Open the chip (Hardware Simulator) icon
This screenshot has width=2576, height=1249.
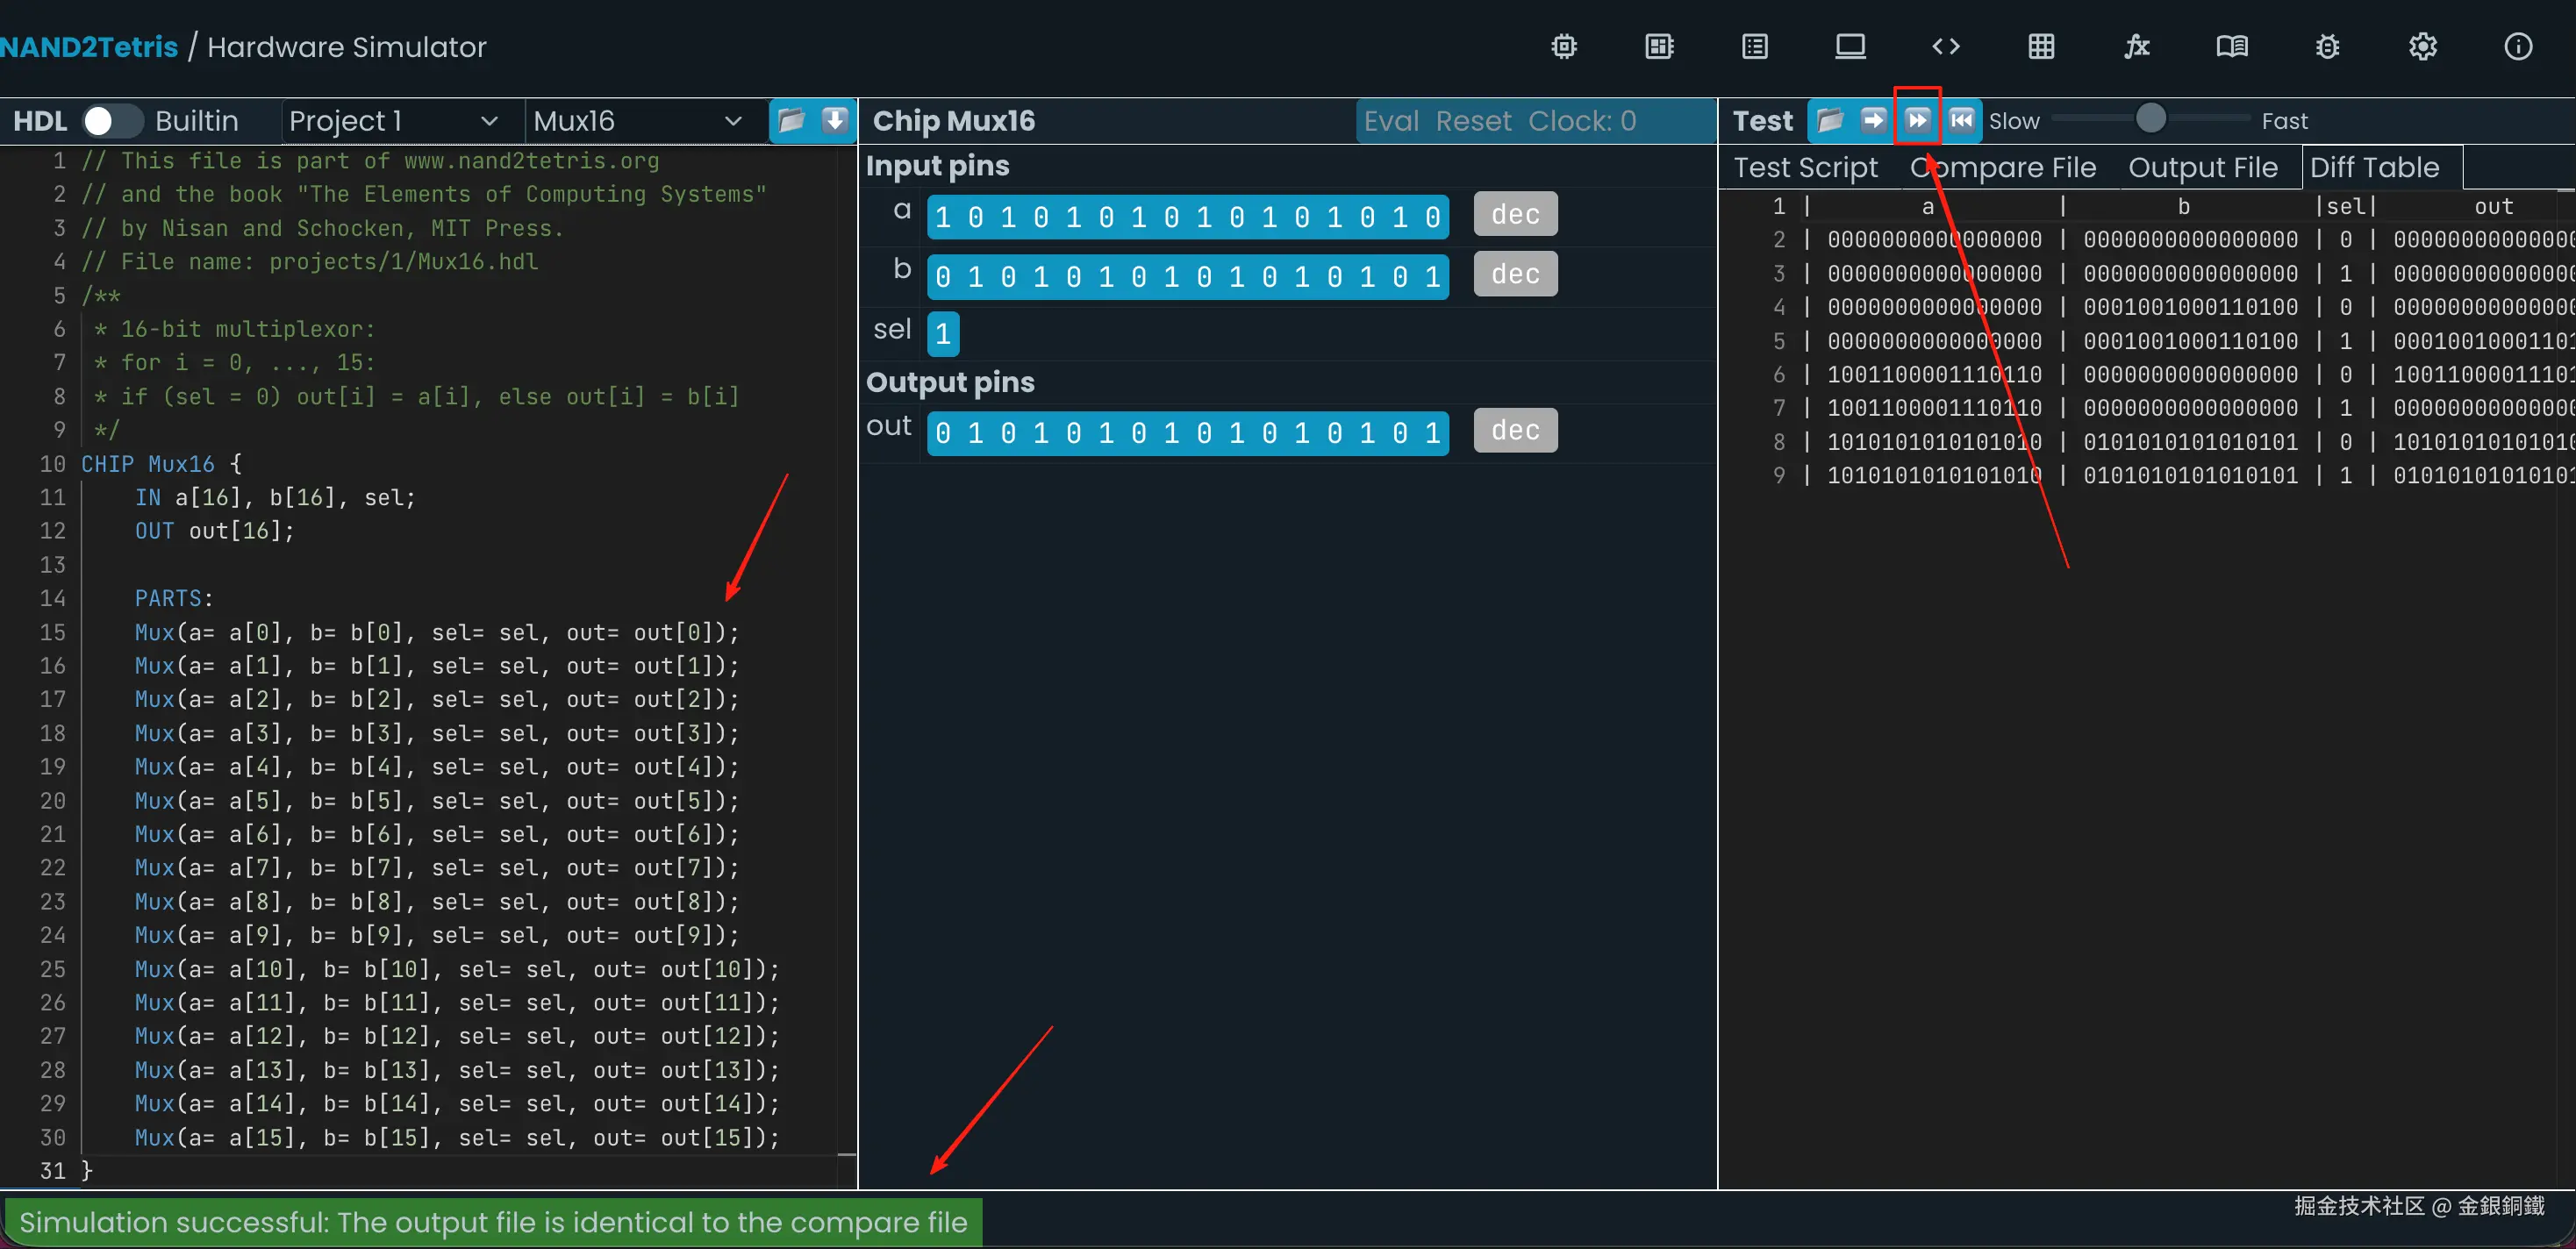1564,47
